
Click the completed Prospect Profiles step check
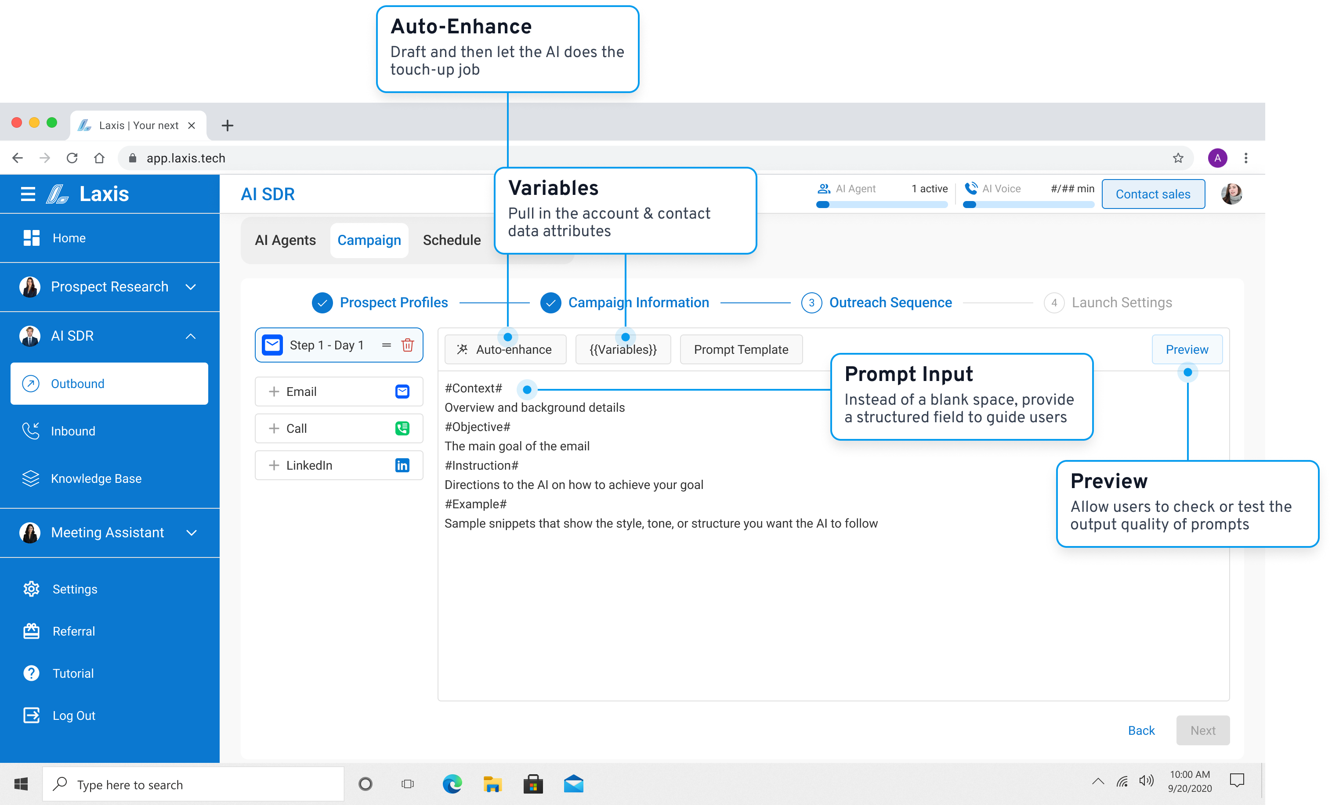point(322,302)
